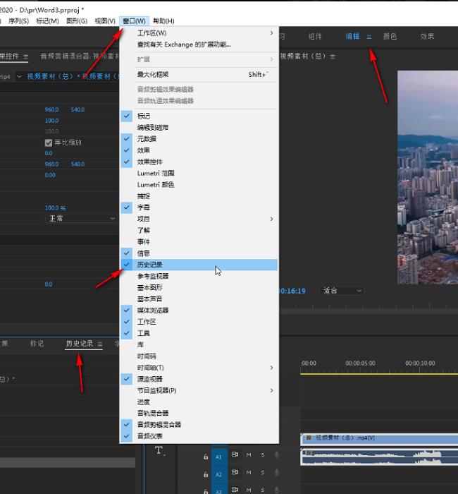Open the 帮助(H) menu
Screen dimensions: 458x494
click(163, 21)
